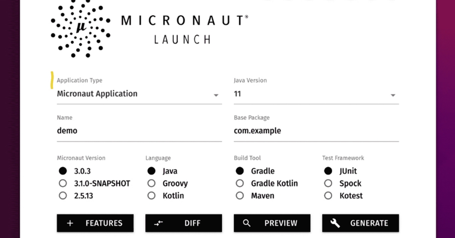Image resolution: width=455 pixels, height=238 pixels.
Task: Click the diff arrows icon
Action: (158, 223)
